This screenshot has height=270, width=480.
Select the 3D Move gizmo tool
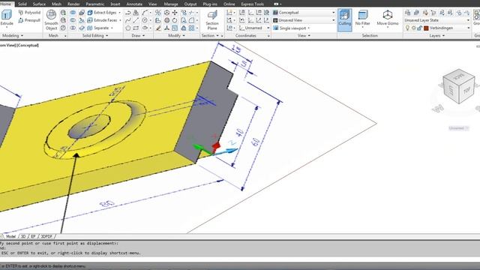point(166,13)
